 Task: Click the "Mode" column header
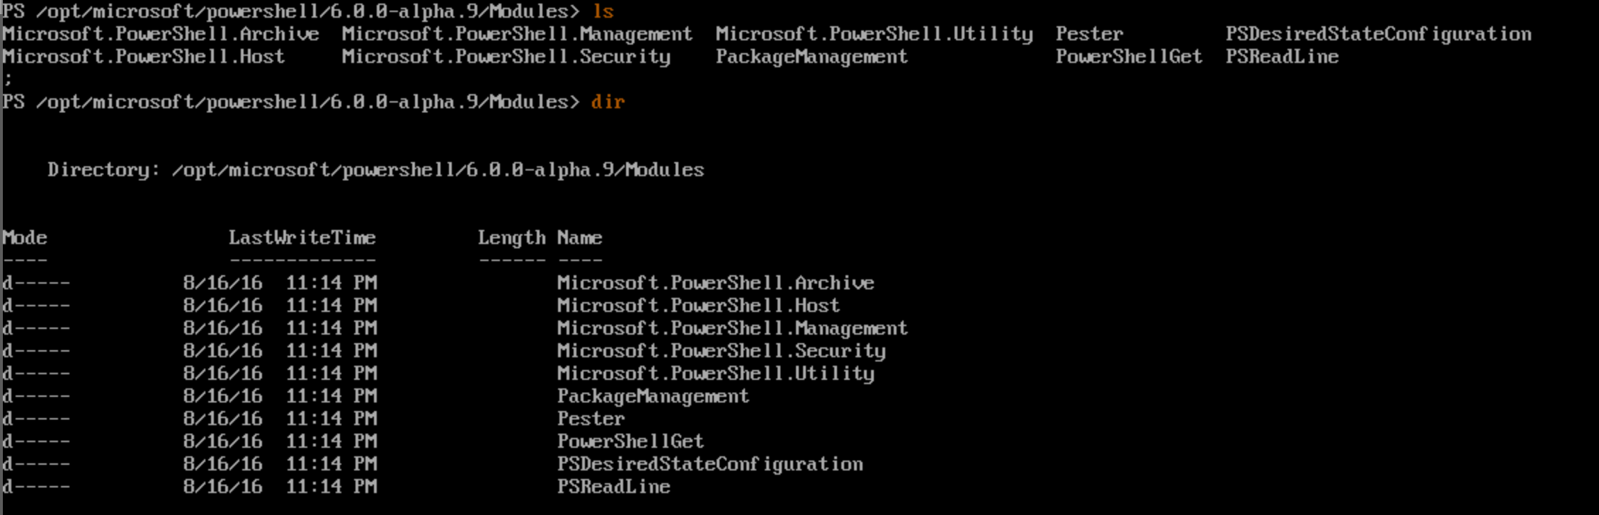(25, 238)
